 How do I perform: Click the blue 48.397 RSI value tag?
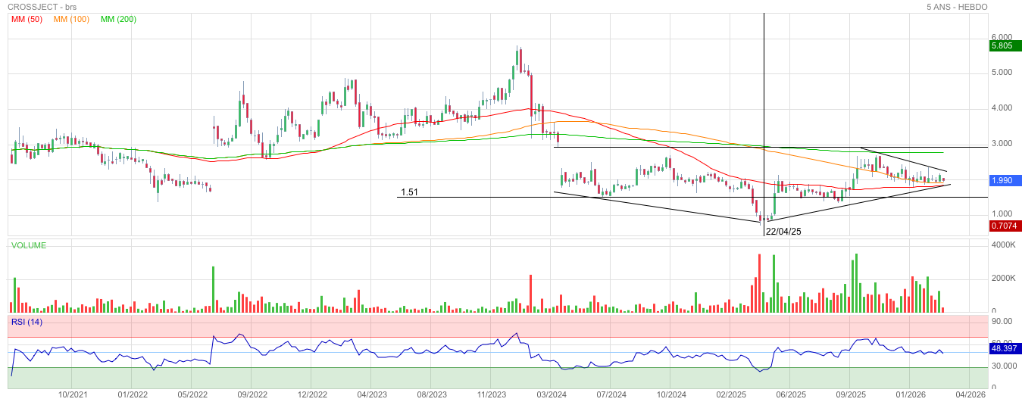(x=1004, y=349)
